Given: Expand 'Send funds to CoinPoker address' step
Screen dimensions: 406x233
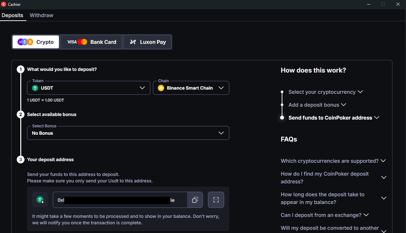Looking at the screenshot, I should pos(334,118).
